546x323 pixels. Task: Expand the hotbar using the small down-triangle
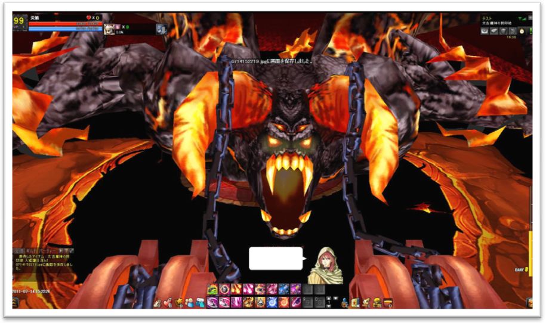click(335, 298)
